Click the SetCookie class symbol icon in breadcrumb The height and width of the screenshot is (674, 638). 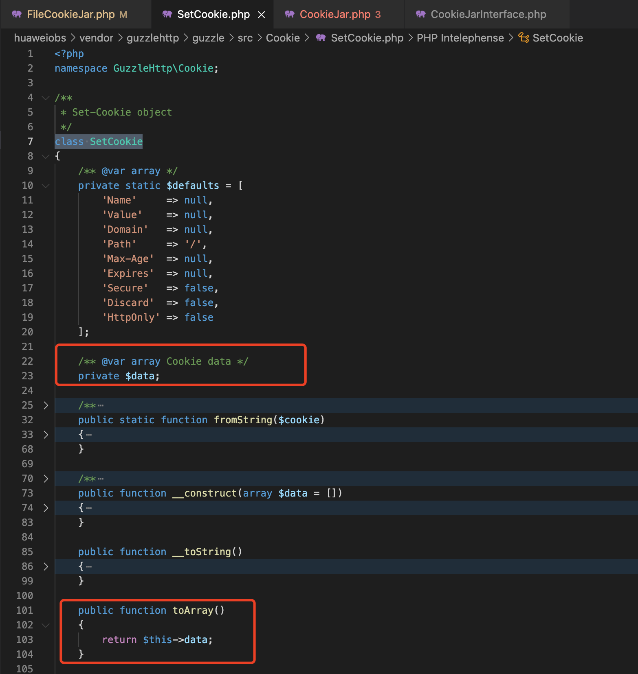pos(524,38)
